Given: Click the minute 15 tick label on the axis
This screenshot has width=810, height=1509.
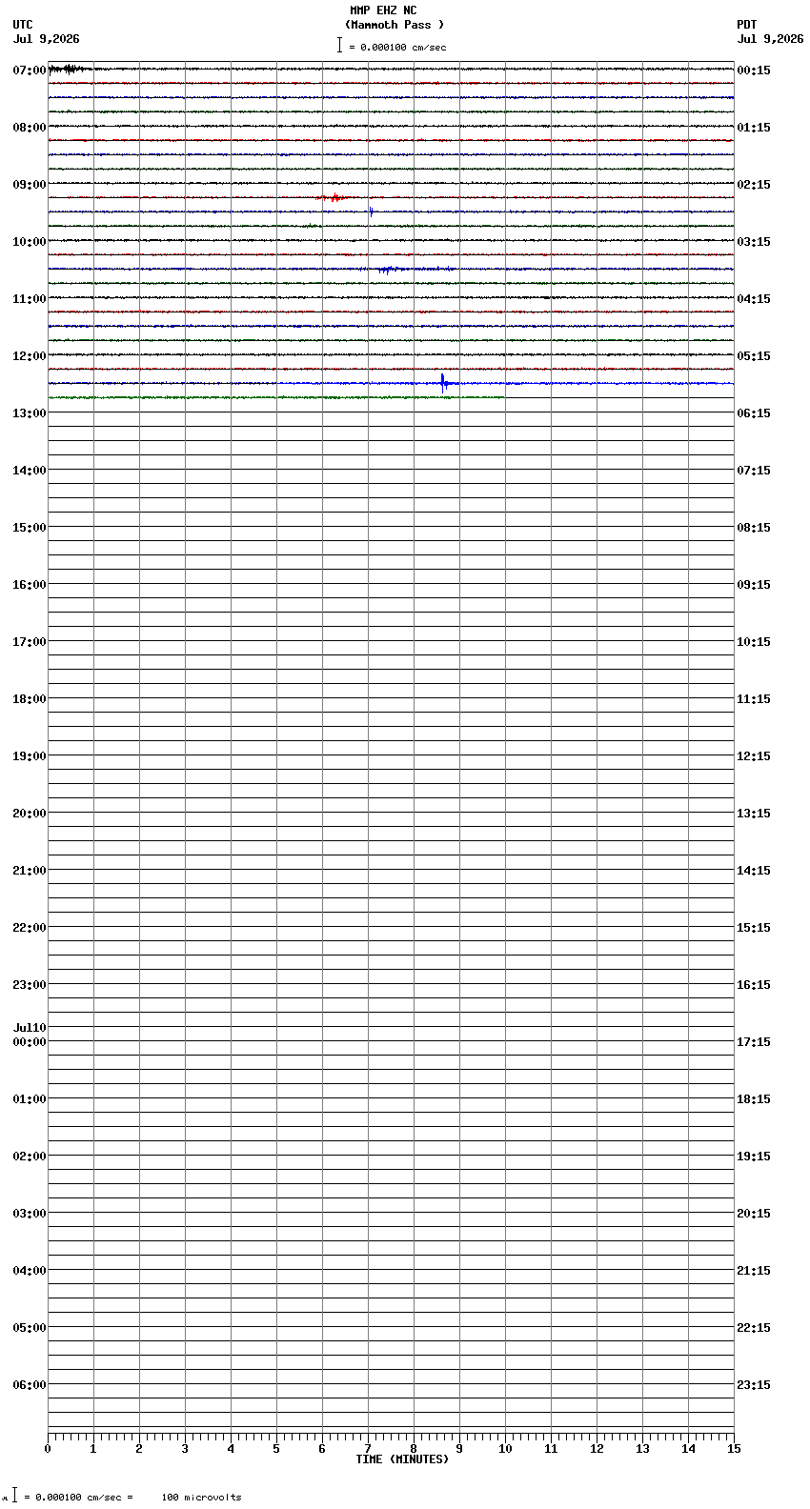Looking at the screenshot, I should click(x=734, y=1449).
